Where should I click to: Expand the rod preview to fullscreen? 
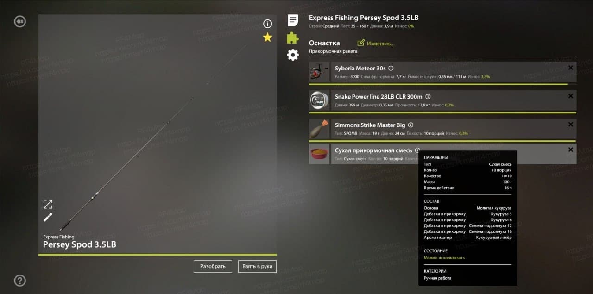coord(48,204)
